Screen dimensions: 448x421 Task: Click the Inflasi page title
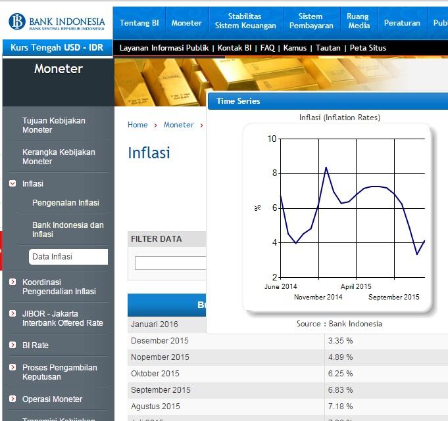click(149, 152)
